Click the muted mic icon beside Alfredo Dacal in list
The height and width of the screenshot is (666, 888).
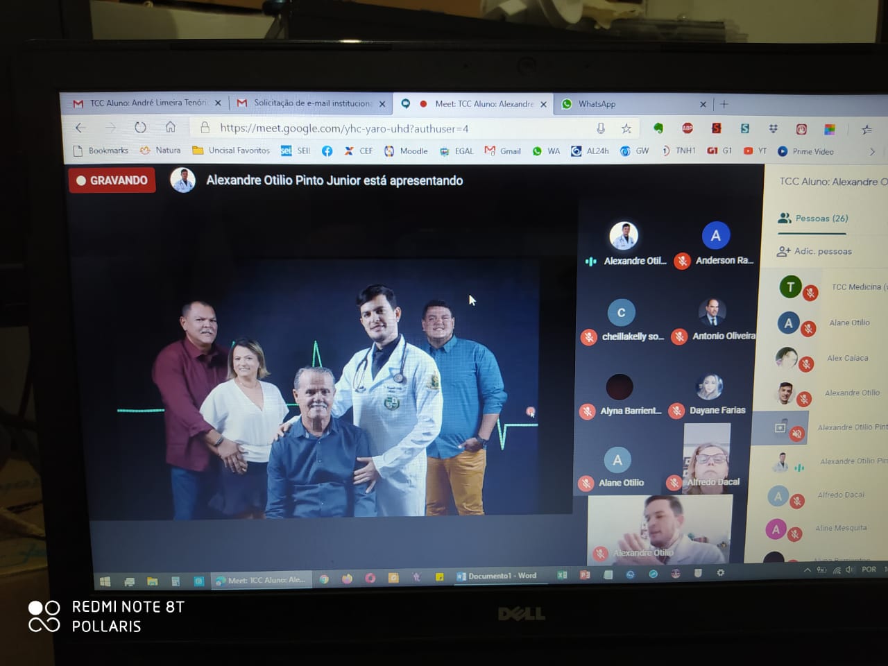(x=797, y=501)
